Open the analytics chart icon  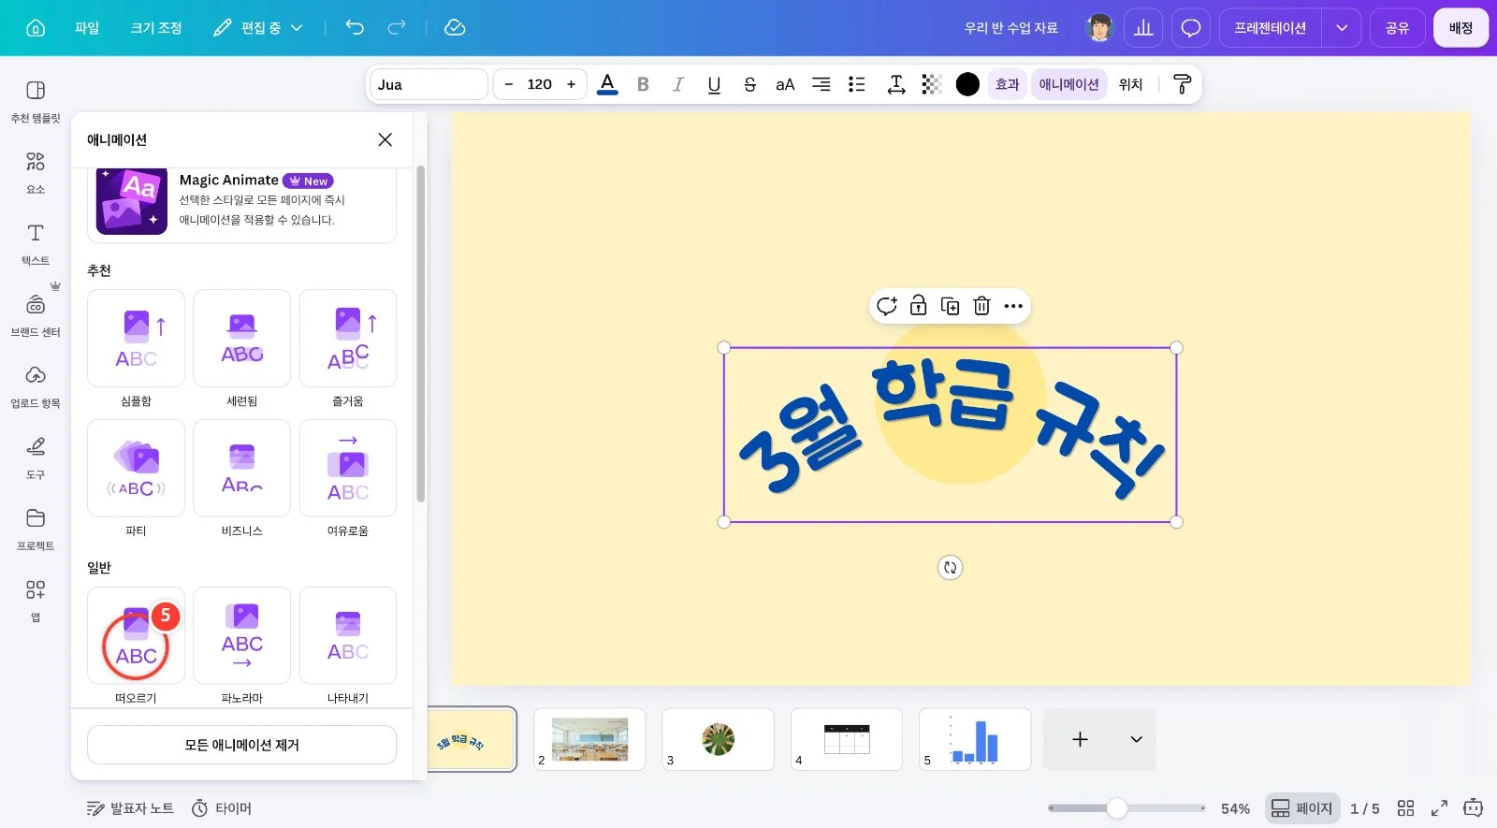(x=1143, y=28)
